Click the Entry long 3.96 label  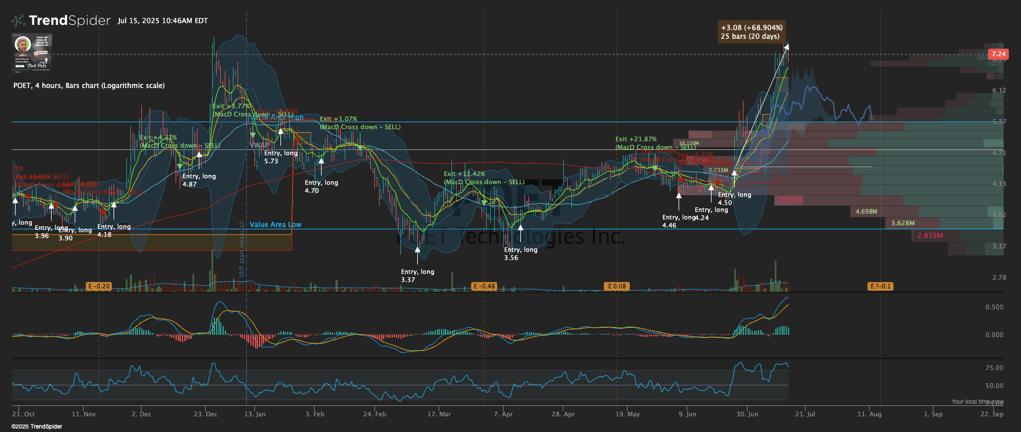point(51,232)
